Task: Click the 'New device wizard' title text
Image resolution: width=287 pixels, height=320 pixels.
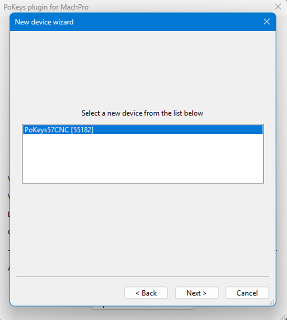Action: 44,22
